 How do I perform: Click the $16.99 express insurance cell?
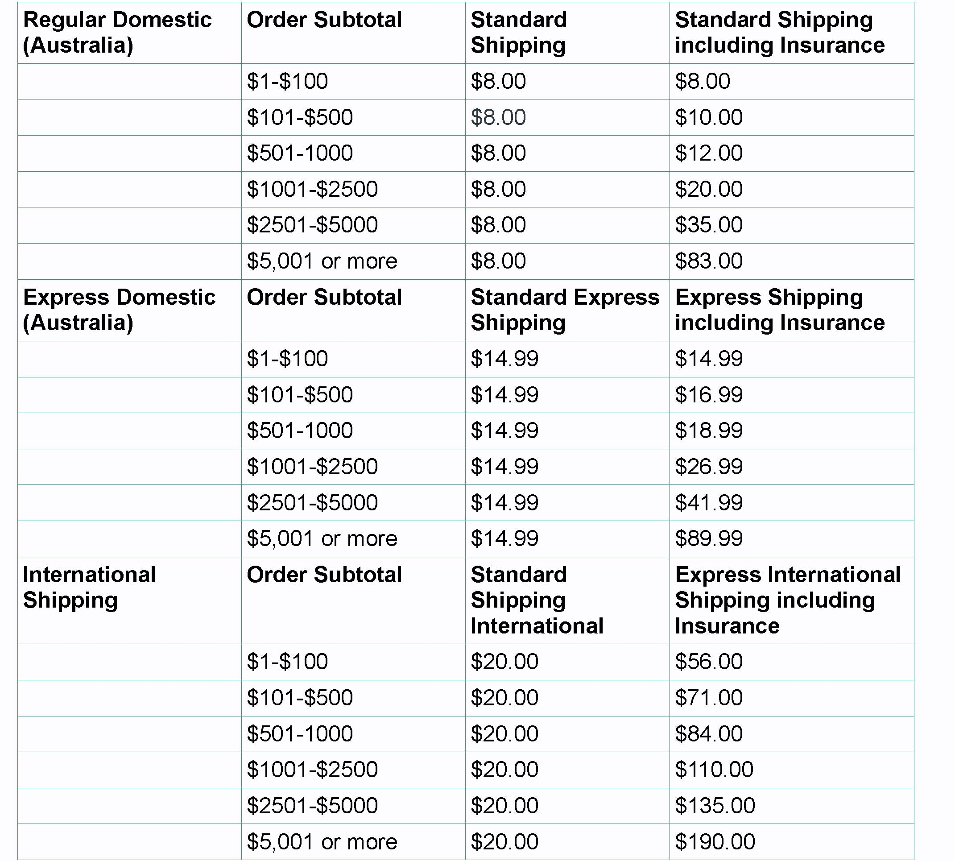pos(709,395)
